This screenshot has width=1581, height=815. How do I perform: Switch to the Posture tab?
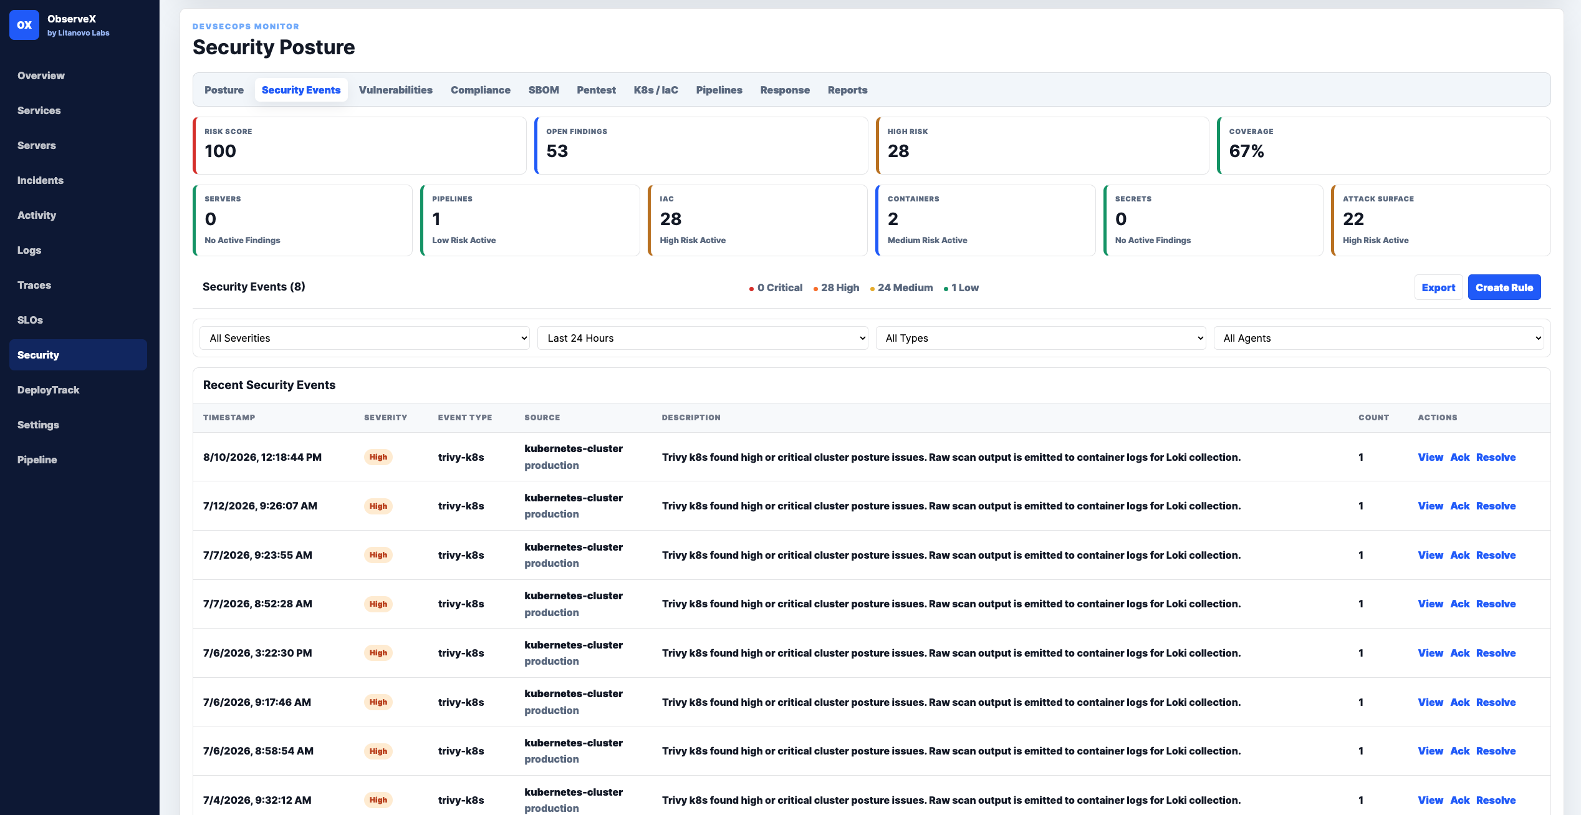click(x=224, y=90)
